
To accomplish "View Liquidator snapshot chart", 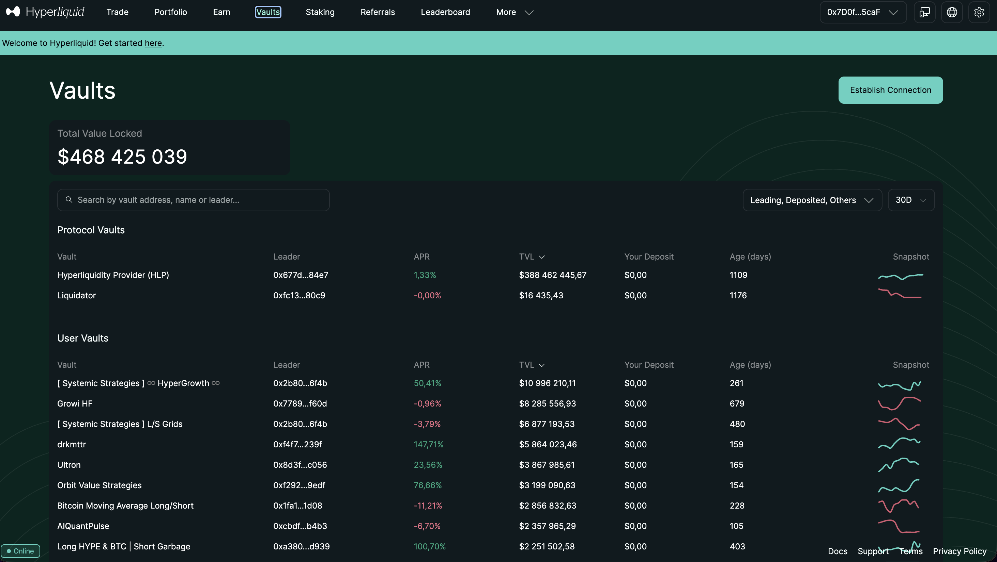I will point(900,294).
